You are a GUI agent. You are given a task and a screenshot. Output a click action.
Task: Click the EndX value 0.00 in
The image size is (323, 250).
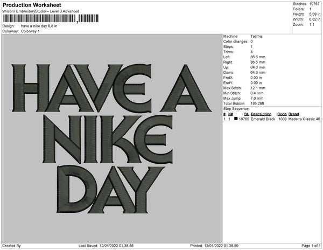[256, 78]
